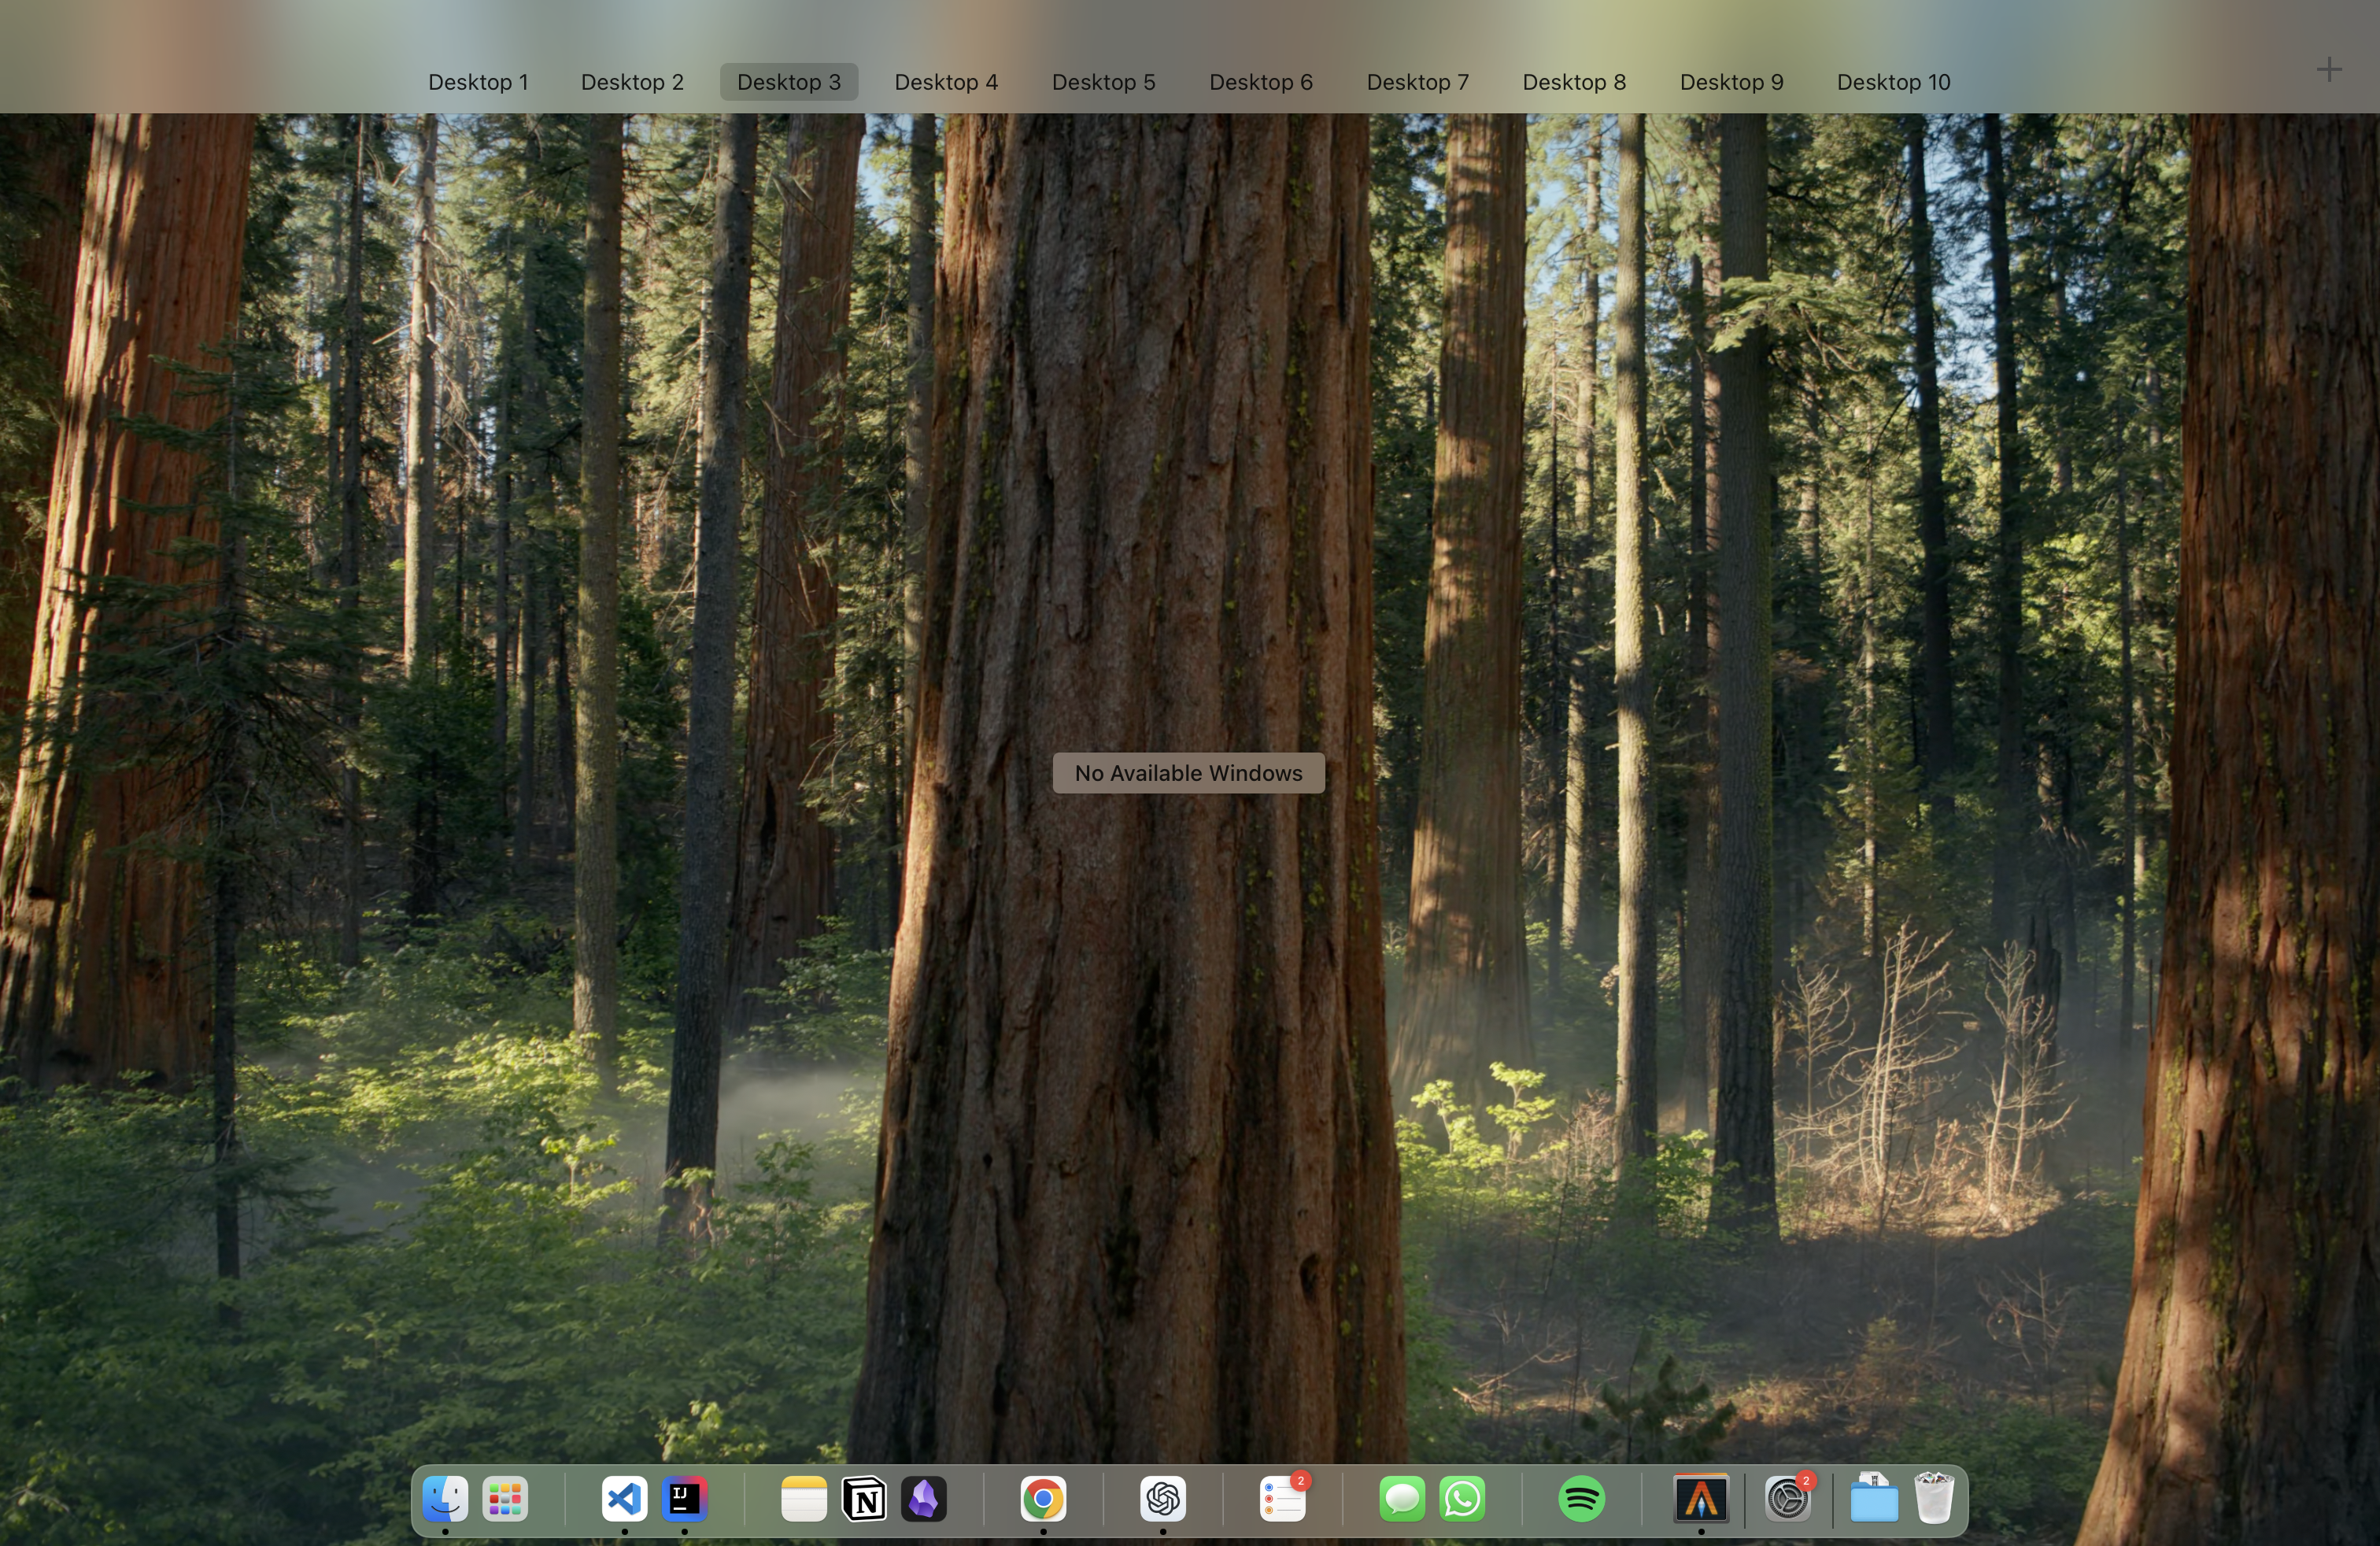Add a new desktop with plus button

(2329, 69)
